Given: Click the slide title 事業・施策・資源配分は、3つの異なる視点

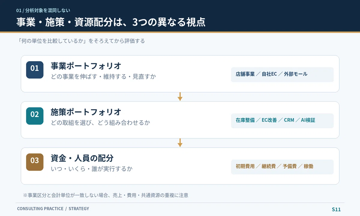Looking at the screenshot, I should (111, 22).
